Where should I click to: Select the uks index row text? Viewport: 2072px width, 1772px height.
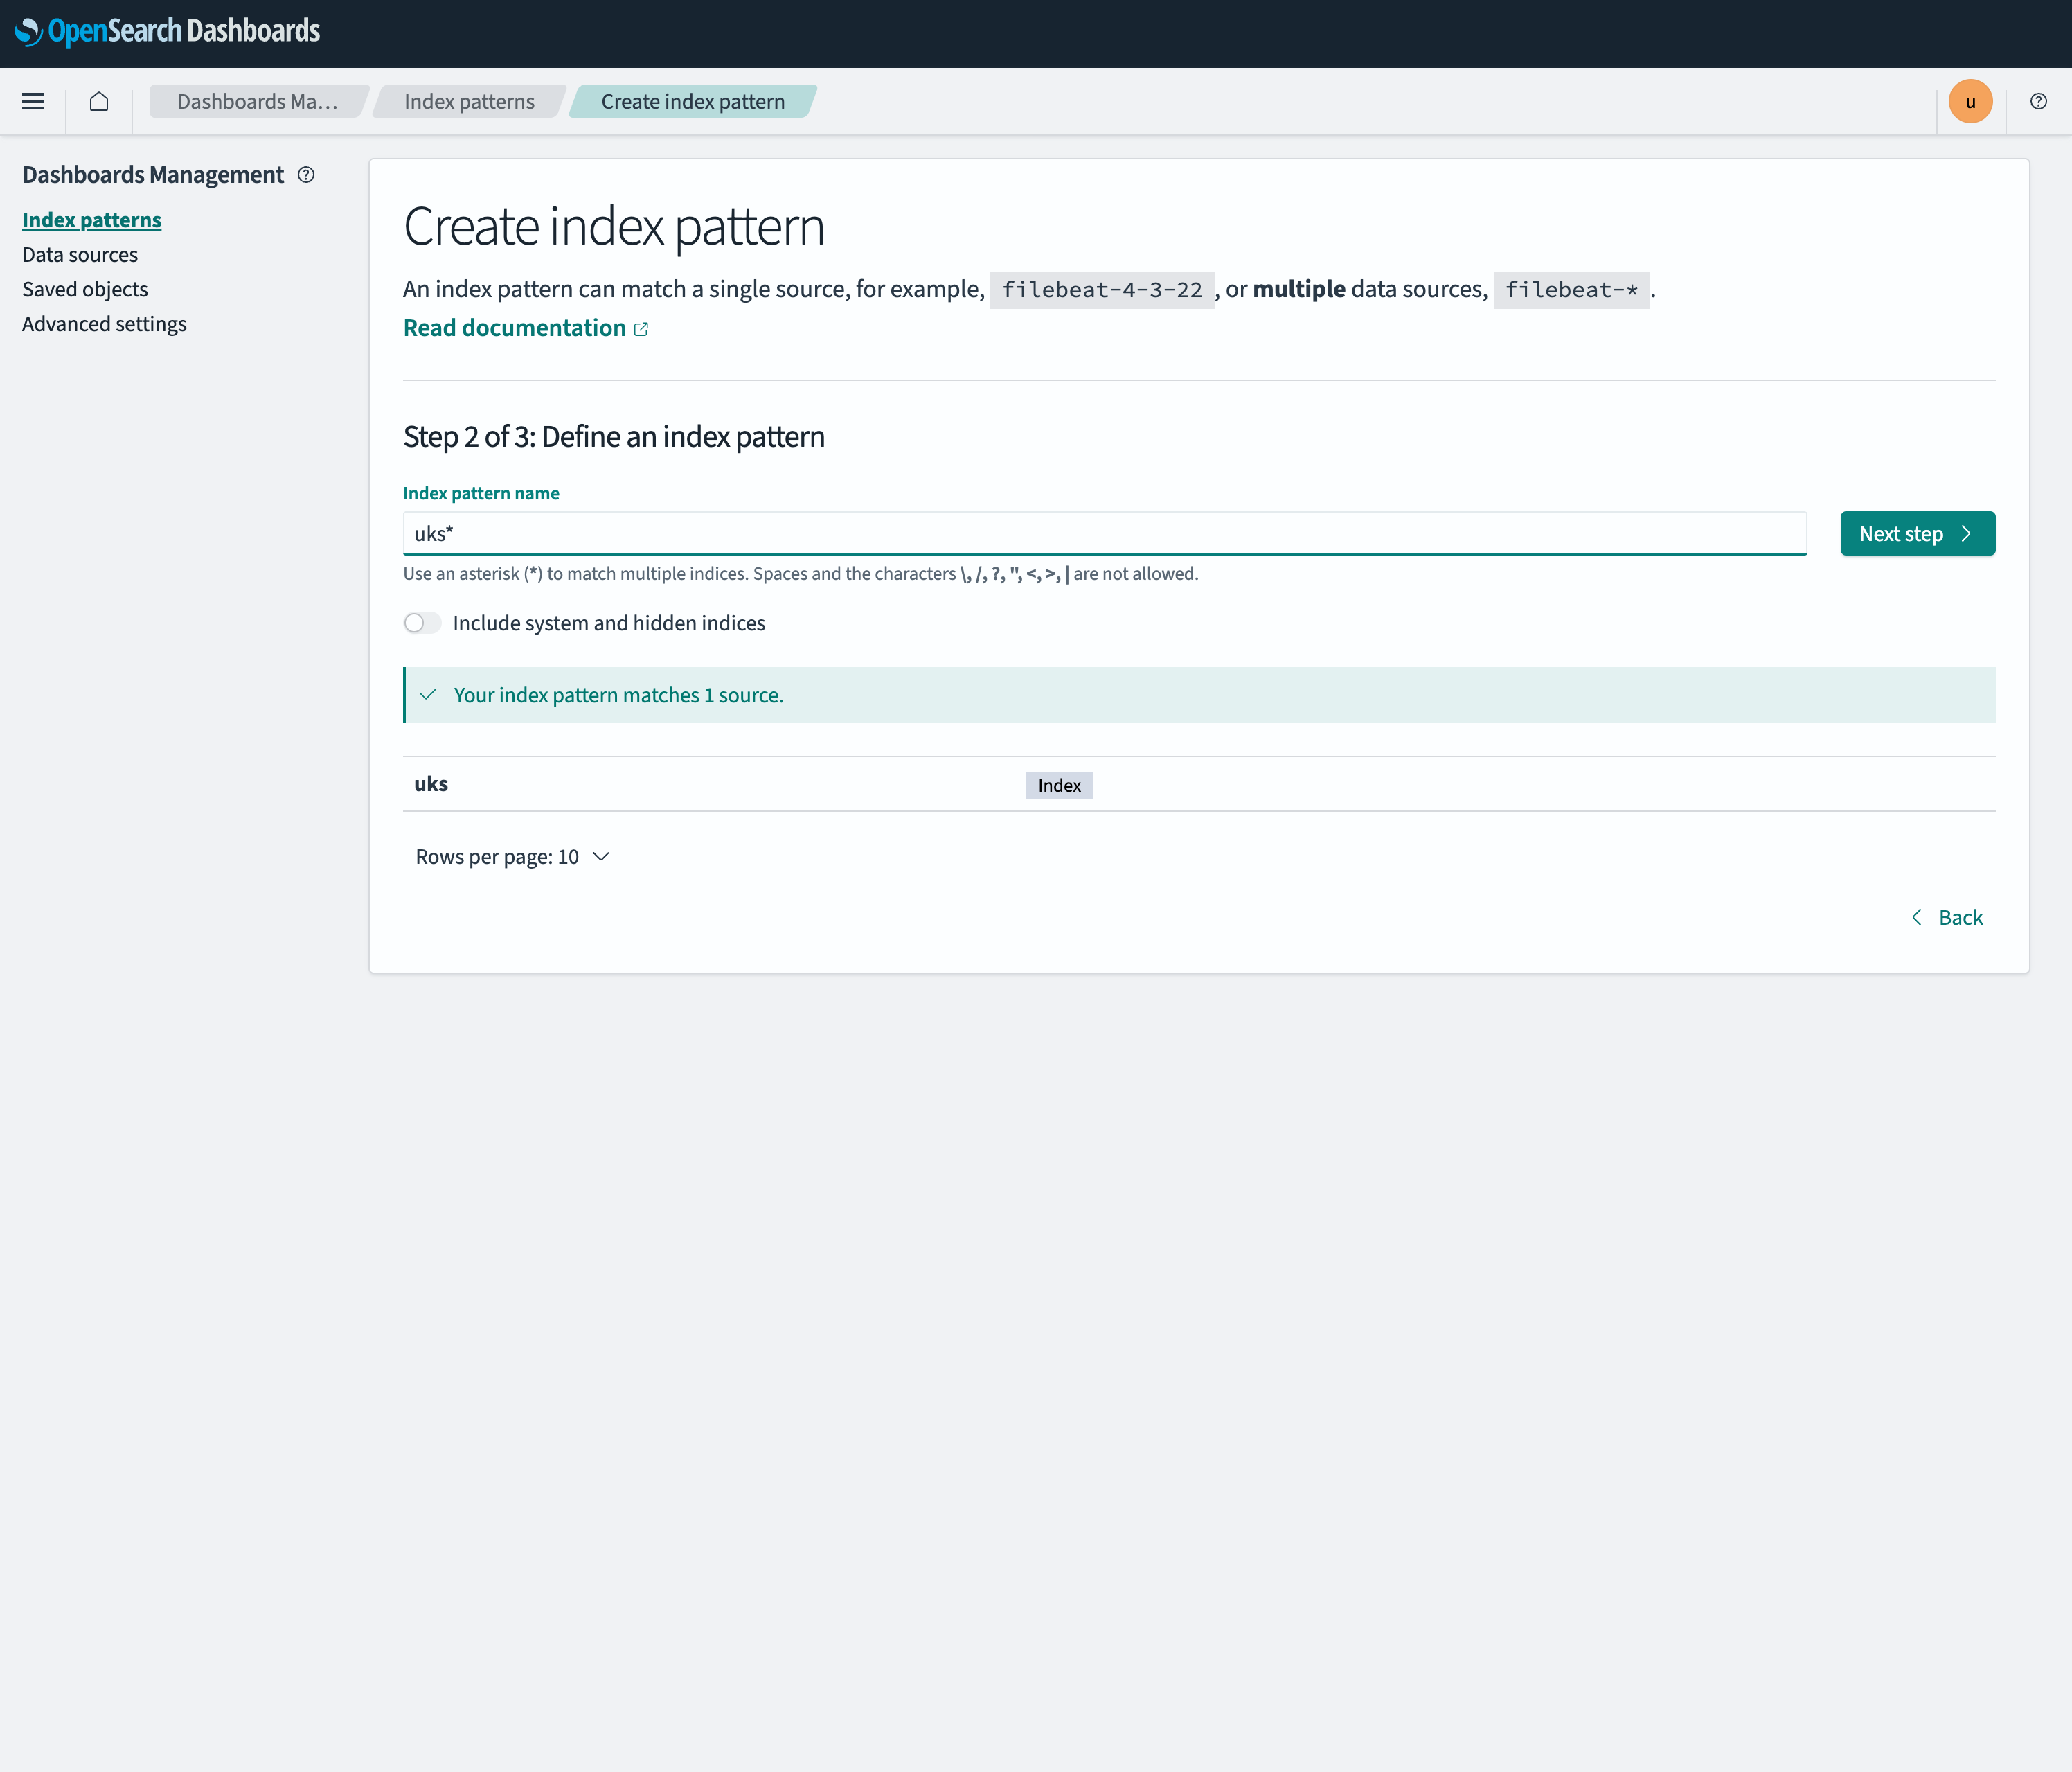coord(431,784)
